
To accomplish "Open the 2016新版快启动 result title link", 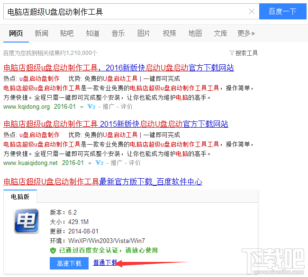I will (118, 68).
